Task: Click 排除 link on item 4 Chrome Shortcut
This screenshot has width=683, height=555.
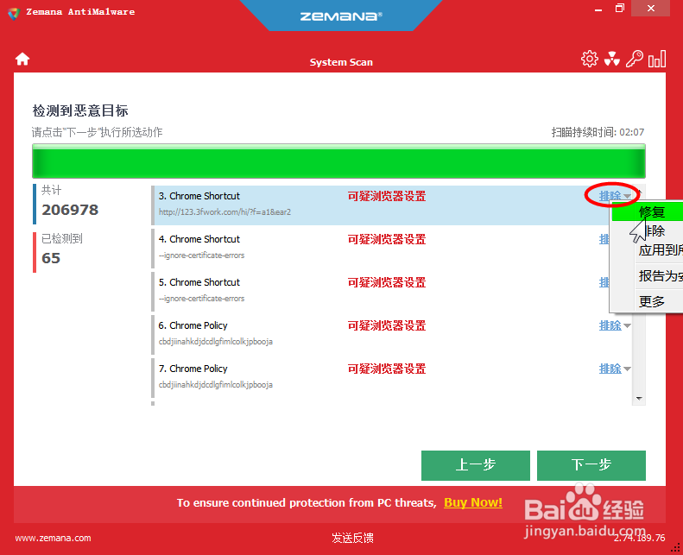Action: (x=604, y=239)
